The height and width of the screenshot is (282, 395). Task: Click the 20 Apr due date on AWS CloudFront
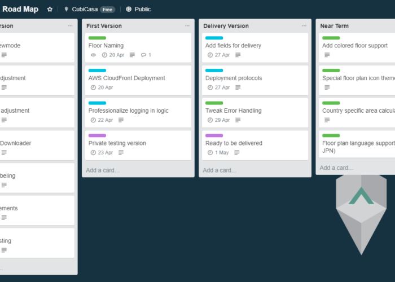point(102,87)
